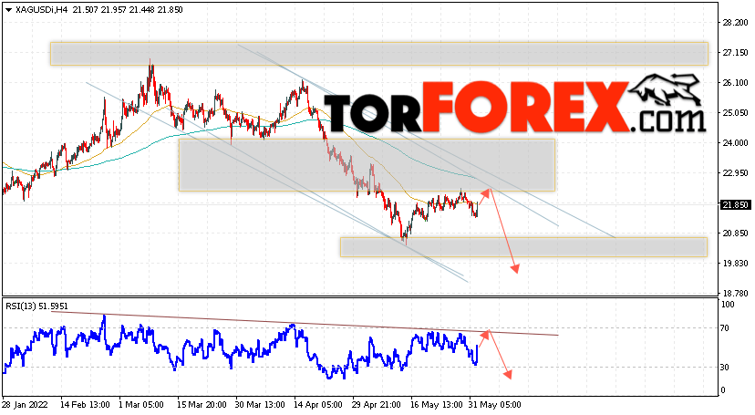Click the 14 Apr 05:00 time label
Image resolution: width=755 pixels, height=415 pixels.
click(318, 405)
